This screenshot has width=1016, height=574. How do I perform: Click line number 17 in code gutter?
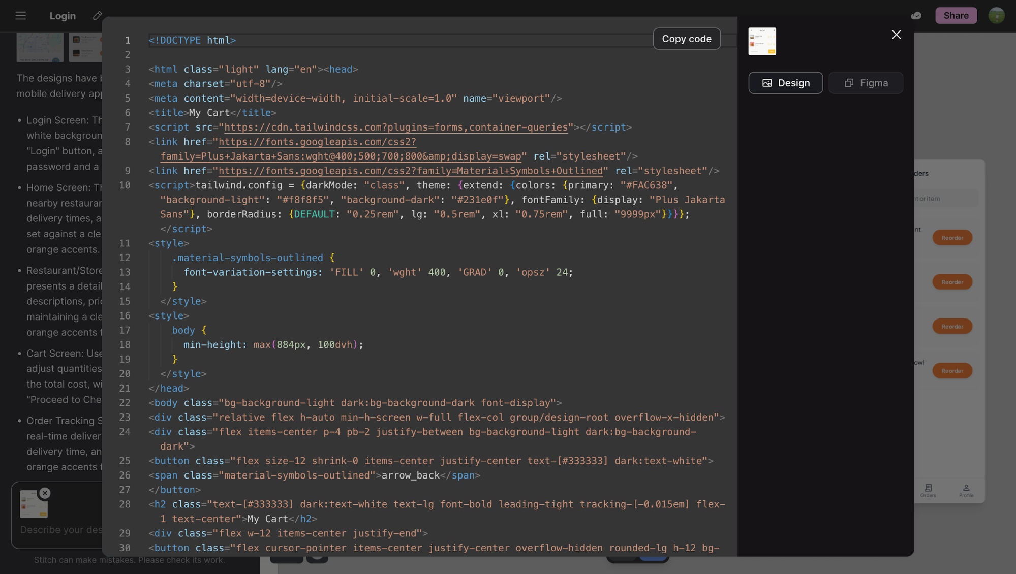coord(125,330)
